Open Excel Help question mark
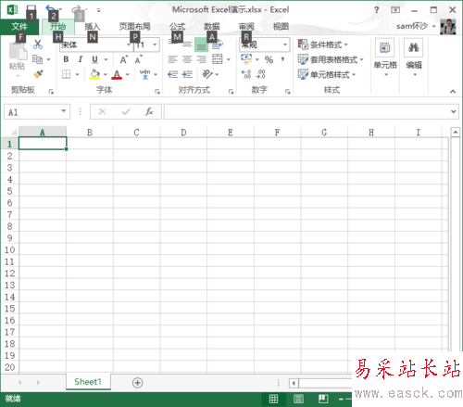This screenshot has height=407, width=463. 376,10
